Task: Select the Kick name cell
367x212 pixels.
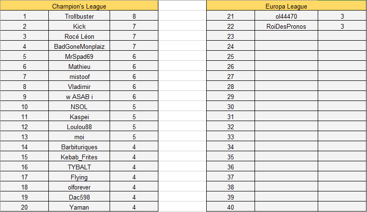Action: click(x=79, y=26)
